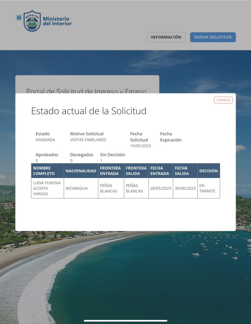Open the INFORMACIÓN button

[x=166, y=37]
